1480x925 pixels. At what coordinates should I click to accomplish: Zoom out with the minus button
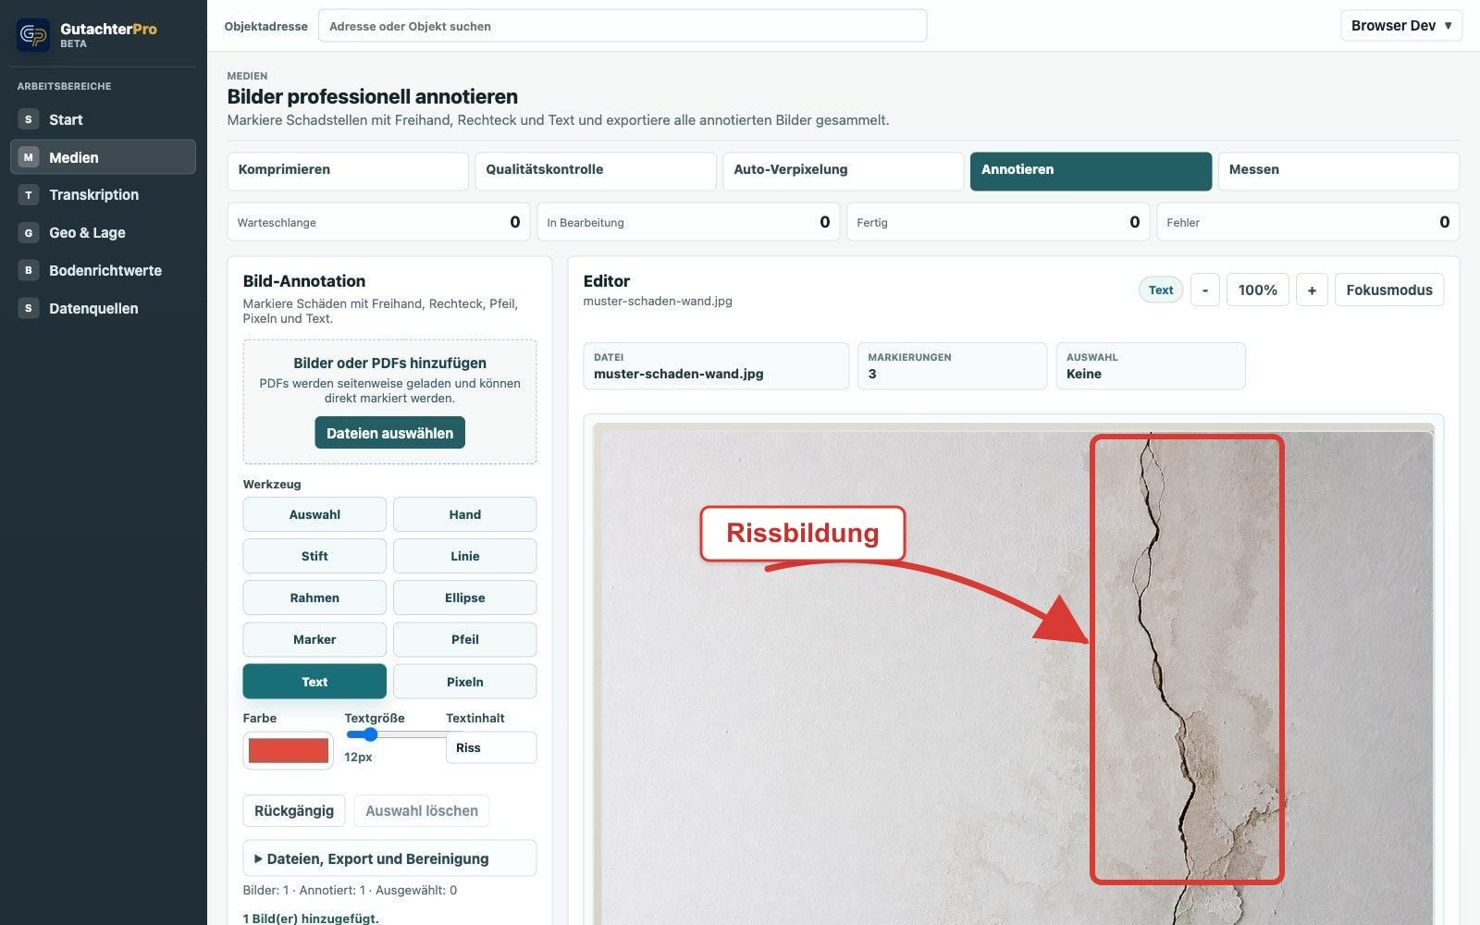coord(1204,290)
